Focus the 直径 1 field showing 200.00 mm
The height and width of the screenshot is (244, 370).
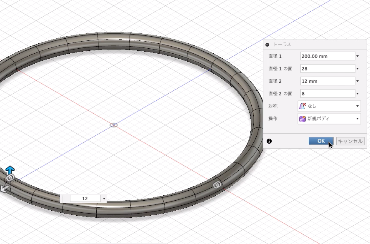pos(327,56)
